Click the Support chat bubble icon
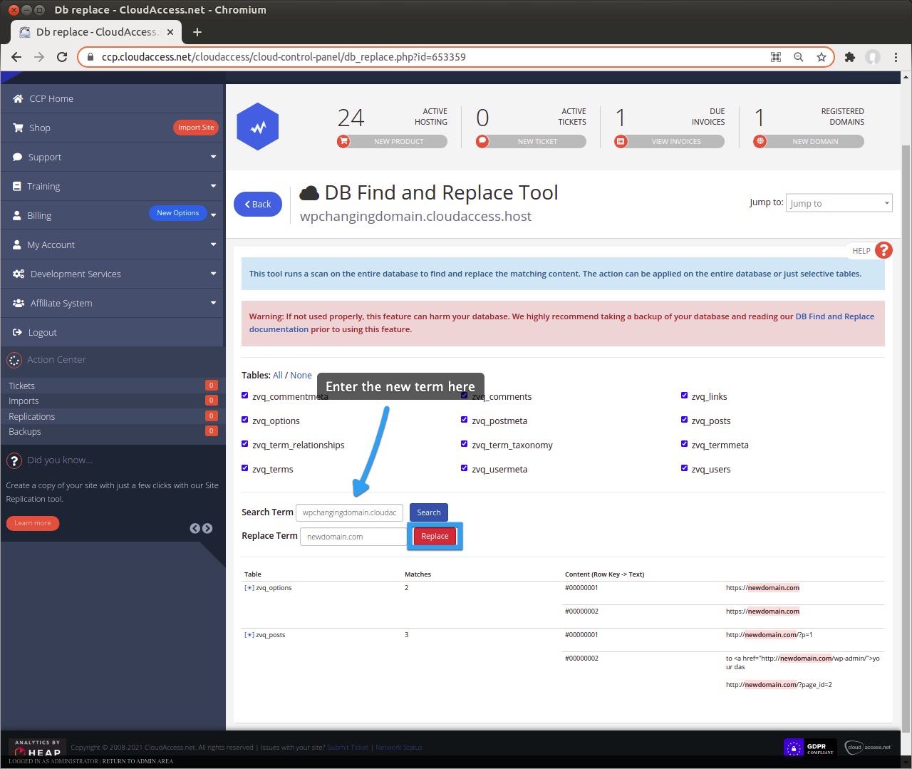The image size is (912, 769). coord(18,157)
